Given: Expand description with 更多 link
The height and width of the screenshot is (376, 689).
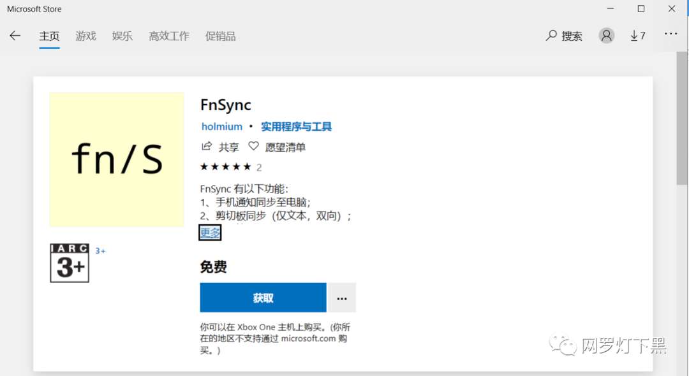Looking at the screenshot, I should pyautogui.click(x=210, y=233).
